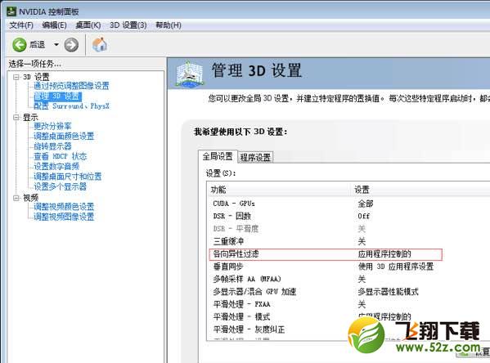490x363 pixels.
Task: Open 通过预览调整图像设置 link
Action: tap(71, 86)
